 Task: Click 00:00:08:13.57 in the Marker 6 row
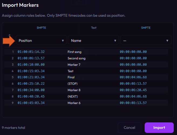pos(133,103)
